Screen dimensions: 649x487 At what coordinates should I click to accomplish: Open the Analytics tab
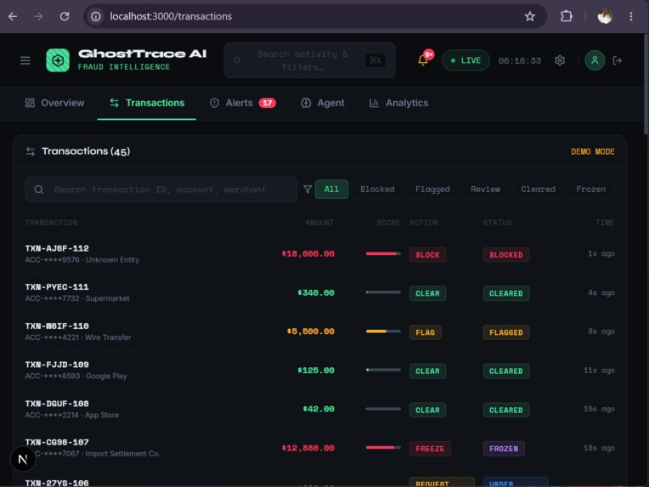coord(398,103)
